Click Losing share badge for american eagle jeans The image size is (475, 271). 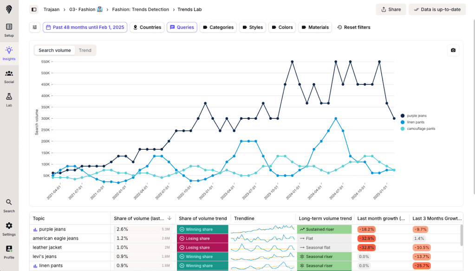click(202, 239)
